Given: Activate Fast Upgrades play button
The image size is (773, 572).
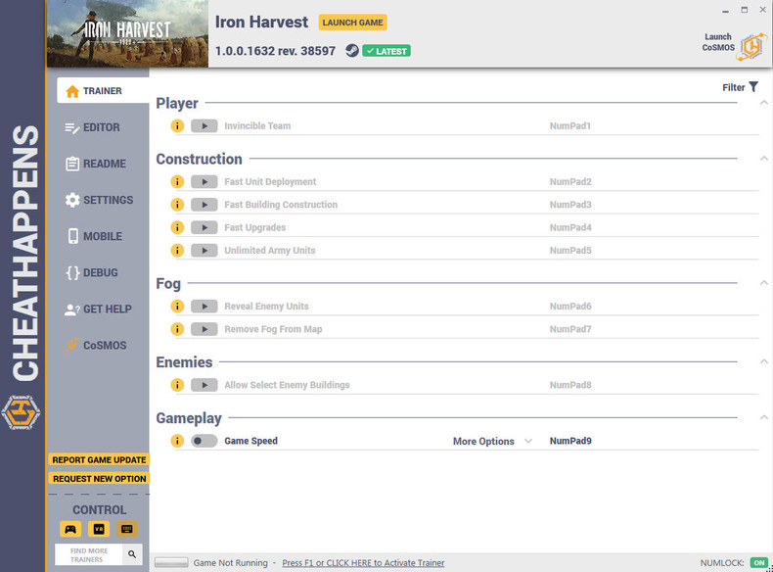Looking at the screenshot, I should point(205,227).
